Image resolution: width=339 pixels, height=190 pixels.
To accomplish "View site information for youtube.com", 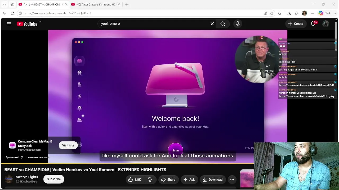I will [20, 13].
